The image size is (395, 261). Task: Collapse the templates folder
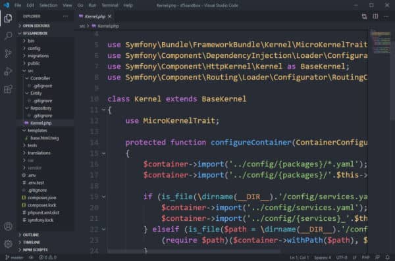click(45, 131)
